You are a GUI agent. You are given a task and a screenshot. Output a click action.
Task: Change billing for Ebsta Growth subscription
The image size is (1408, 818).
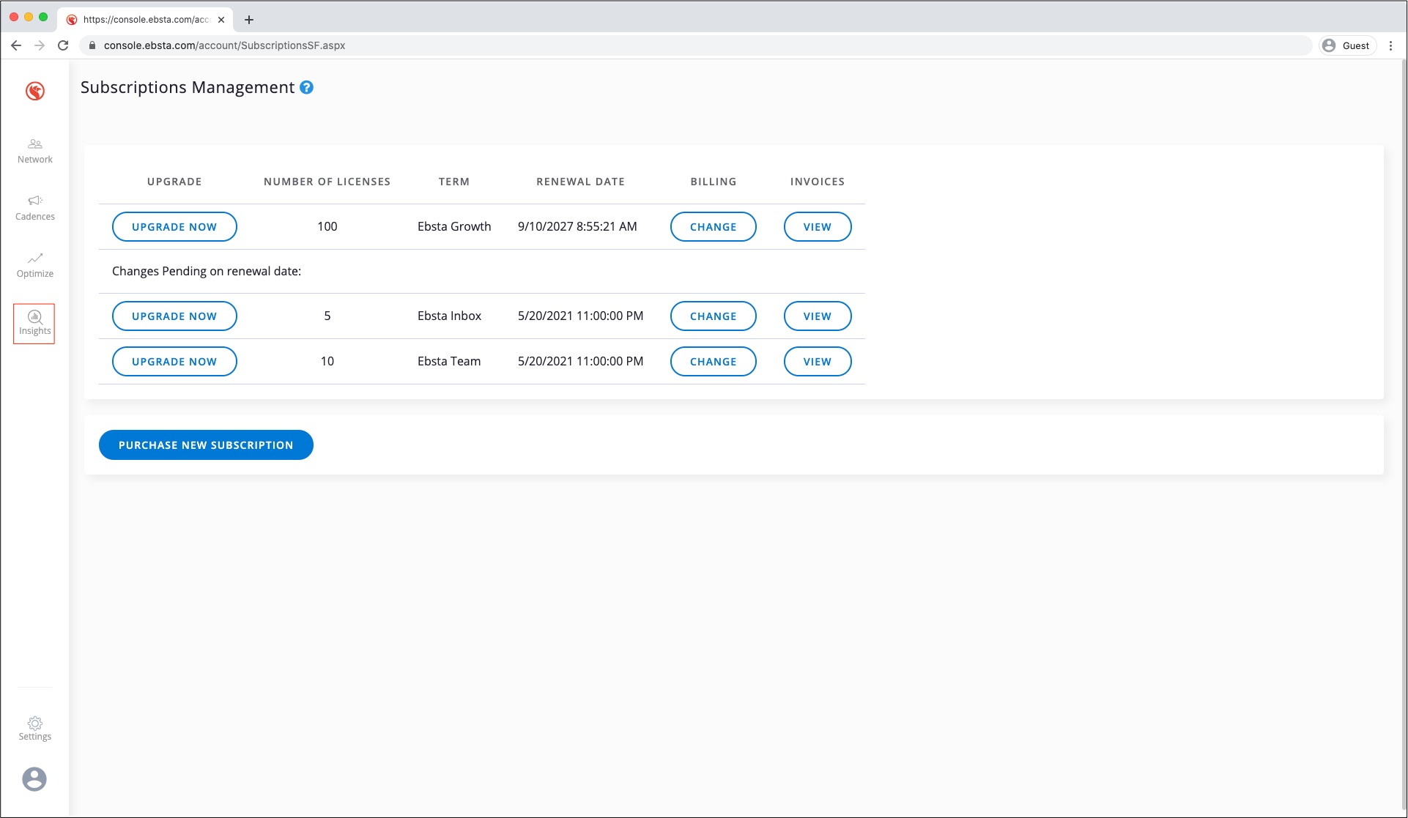tap(713, 227)
